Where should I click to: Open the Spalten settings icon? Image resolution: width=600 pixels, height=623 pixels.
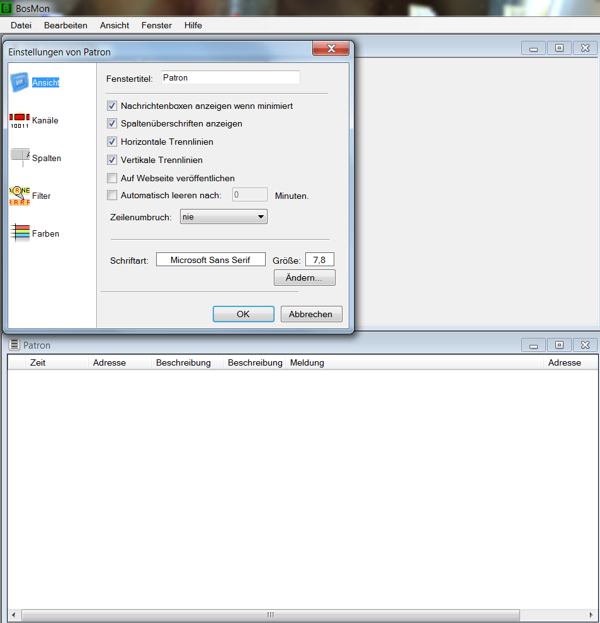(x=20, y=158)
